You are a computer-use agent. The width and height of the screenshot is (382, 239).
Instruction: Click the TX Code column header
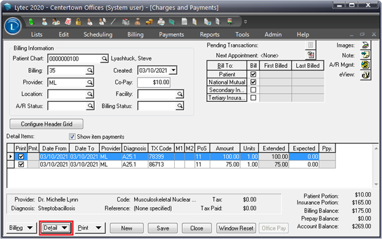(x=161, y=148)
